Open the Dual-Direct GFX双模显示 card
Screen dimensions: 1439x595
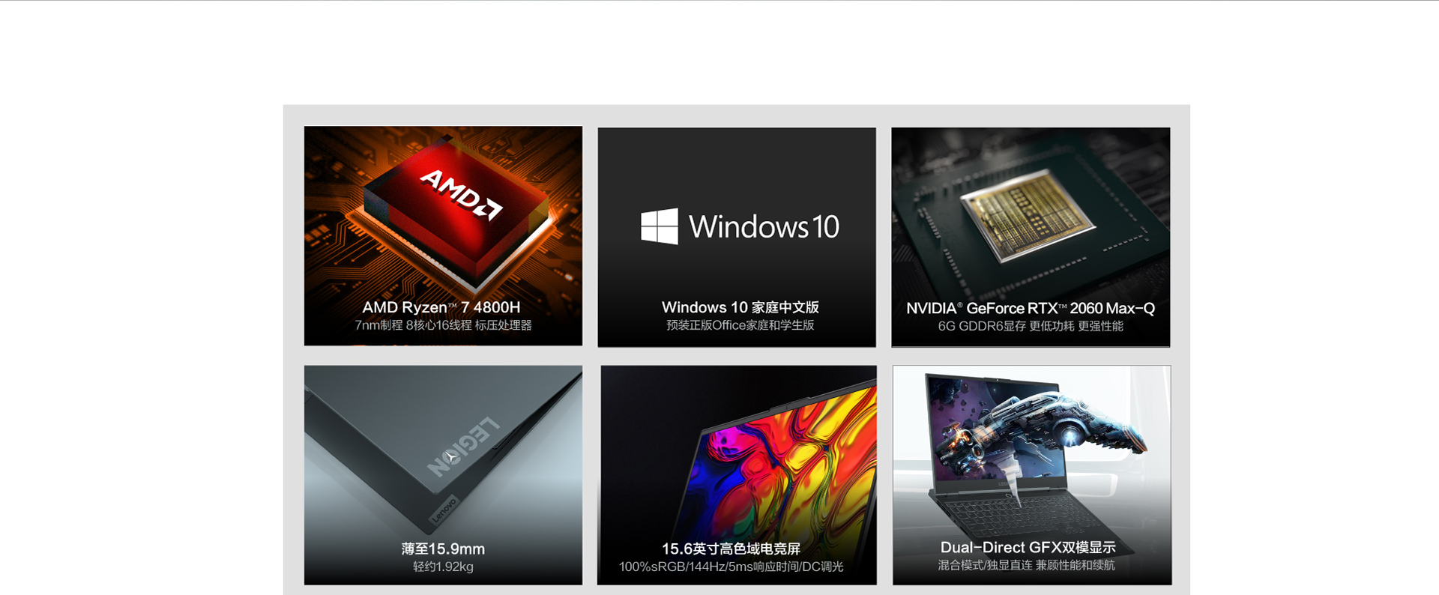click(x=1031, y=475)
